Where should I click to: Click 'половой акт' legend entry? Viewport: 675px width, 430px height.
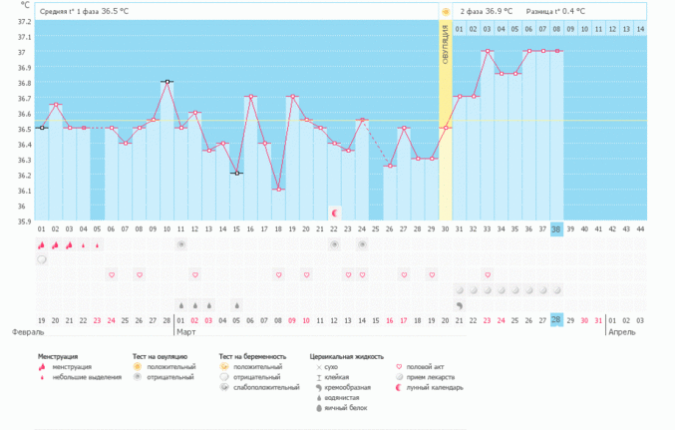click(429, 367)
